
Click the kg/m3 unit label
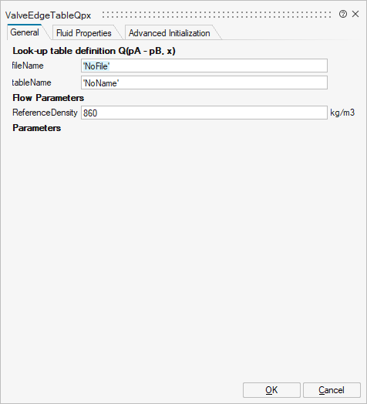coord(342,113)
